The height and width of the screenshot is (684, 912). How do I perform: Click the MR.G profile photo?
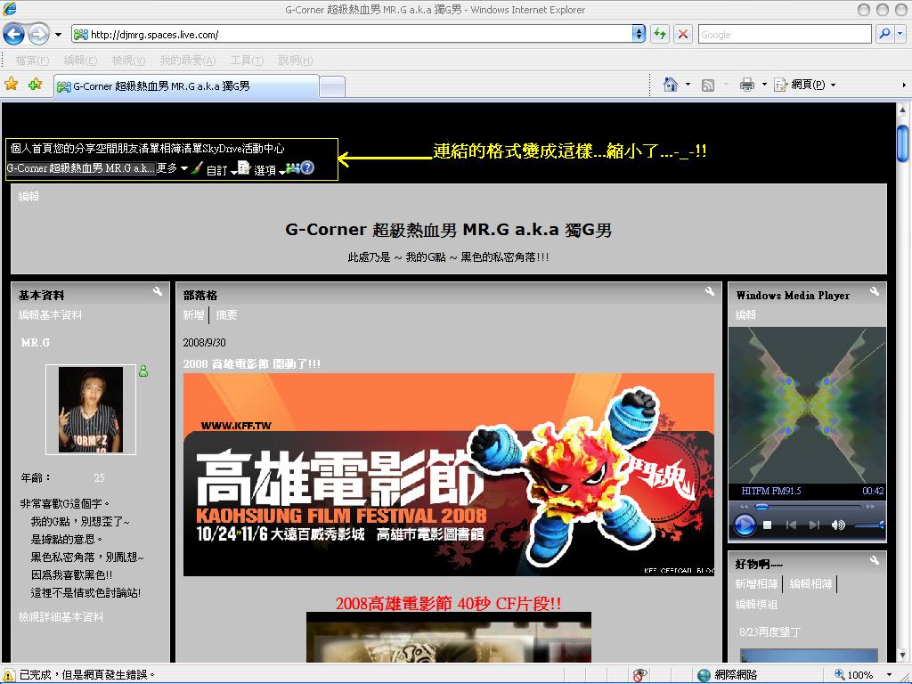point(91,410)
